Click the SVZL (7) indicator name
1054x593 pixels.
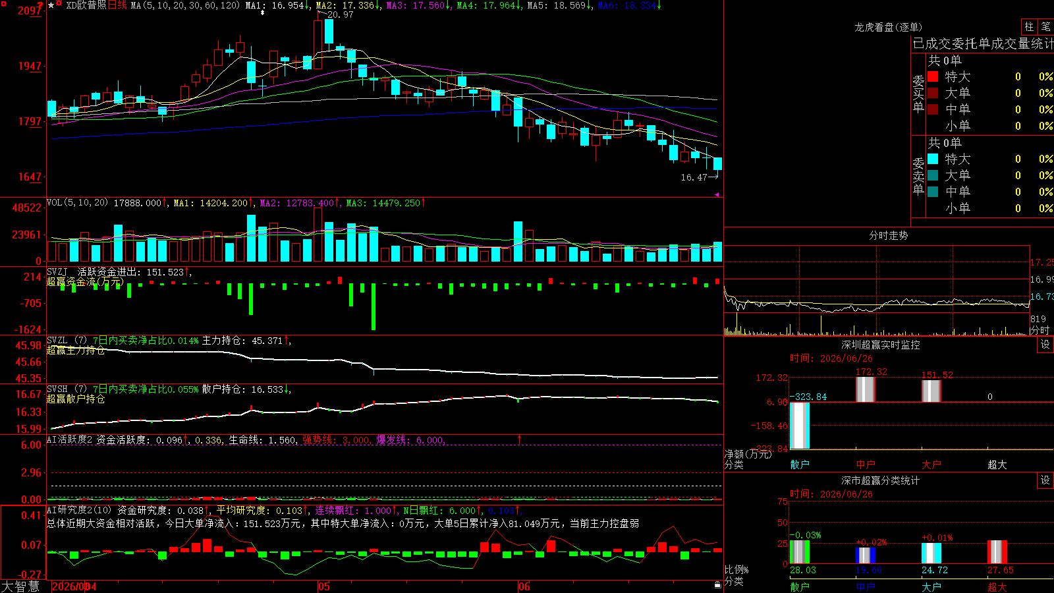click(x=67, y=340)
